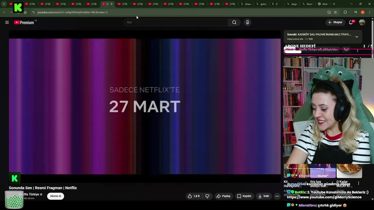Open the tab search dropdown
Image resolution: width=374 pixels, height=210 pixels.
(x=4, y=4)
